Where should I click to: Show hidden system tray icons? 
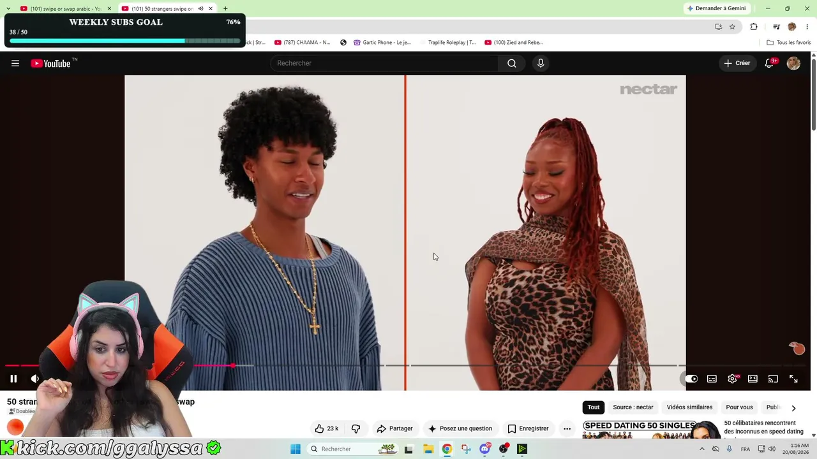coord(702,449)
